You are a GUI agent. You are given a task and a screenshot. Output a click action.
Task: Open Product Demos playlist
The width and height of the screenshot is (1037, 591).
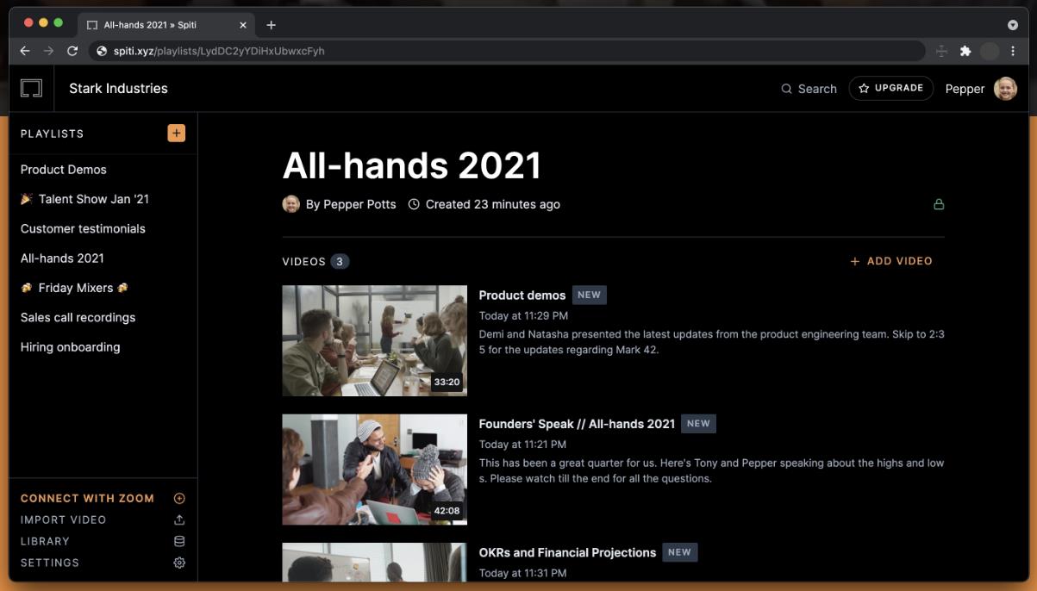64,170
